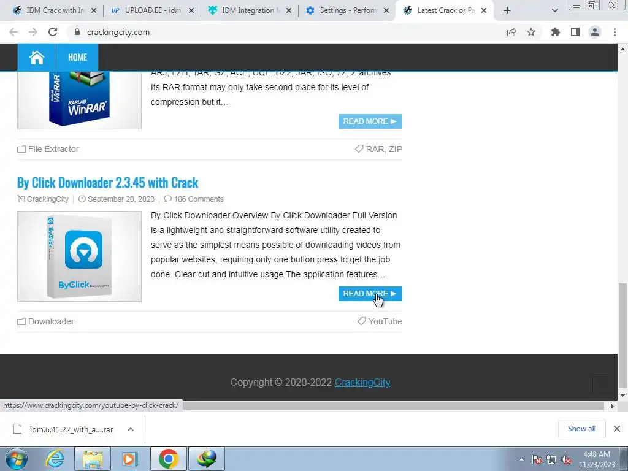Close the Settings tab
This screenshot has width=628, height=471.
(x=386, y=11)
